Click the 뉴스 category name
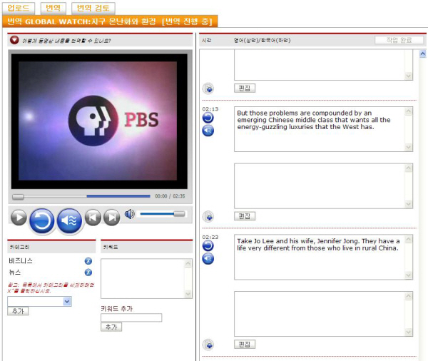The width and height of the screenshot is (428, 361). coord(15,272)
